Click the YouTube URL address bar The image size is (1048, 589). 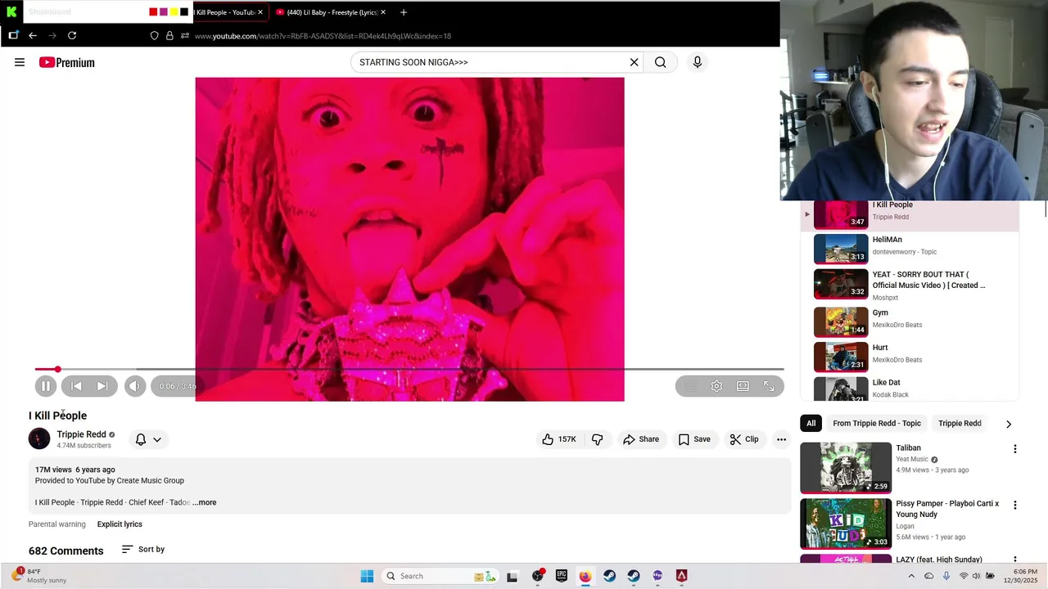click(323, 36)
